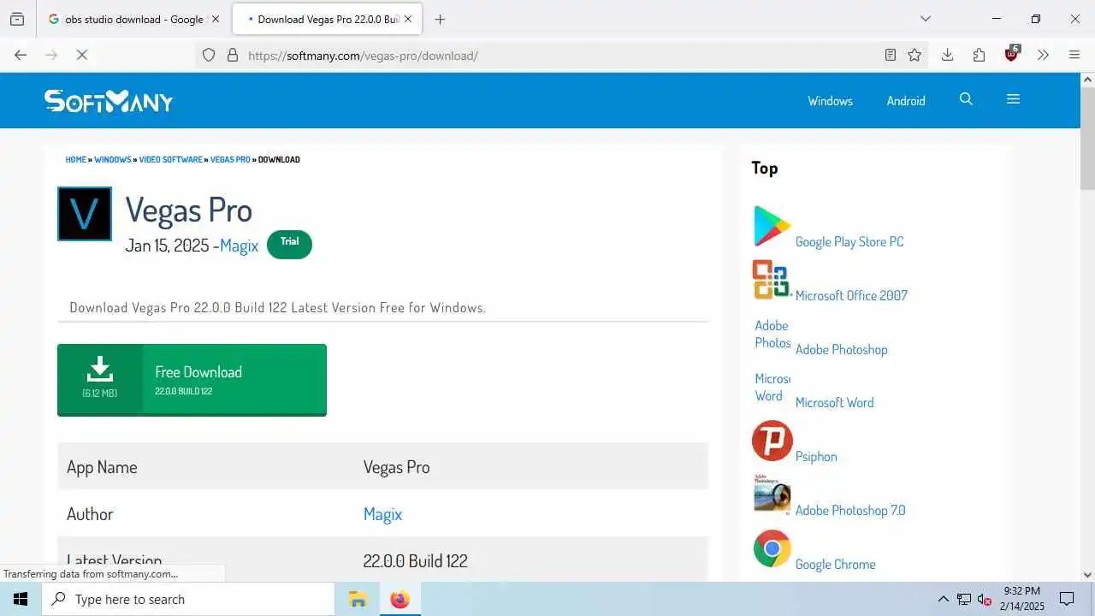Screen dimensions: 1095x616
Task: Go to HOME breadcrumb link
Action: (76, 159)
